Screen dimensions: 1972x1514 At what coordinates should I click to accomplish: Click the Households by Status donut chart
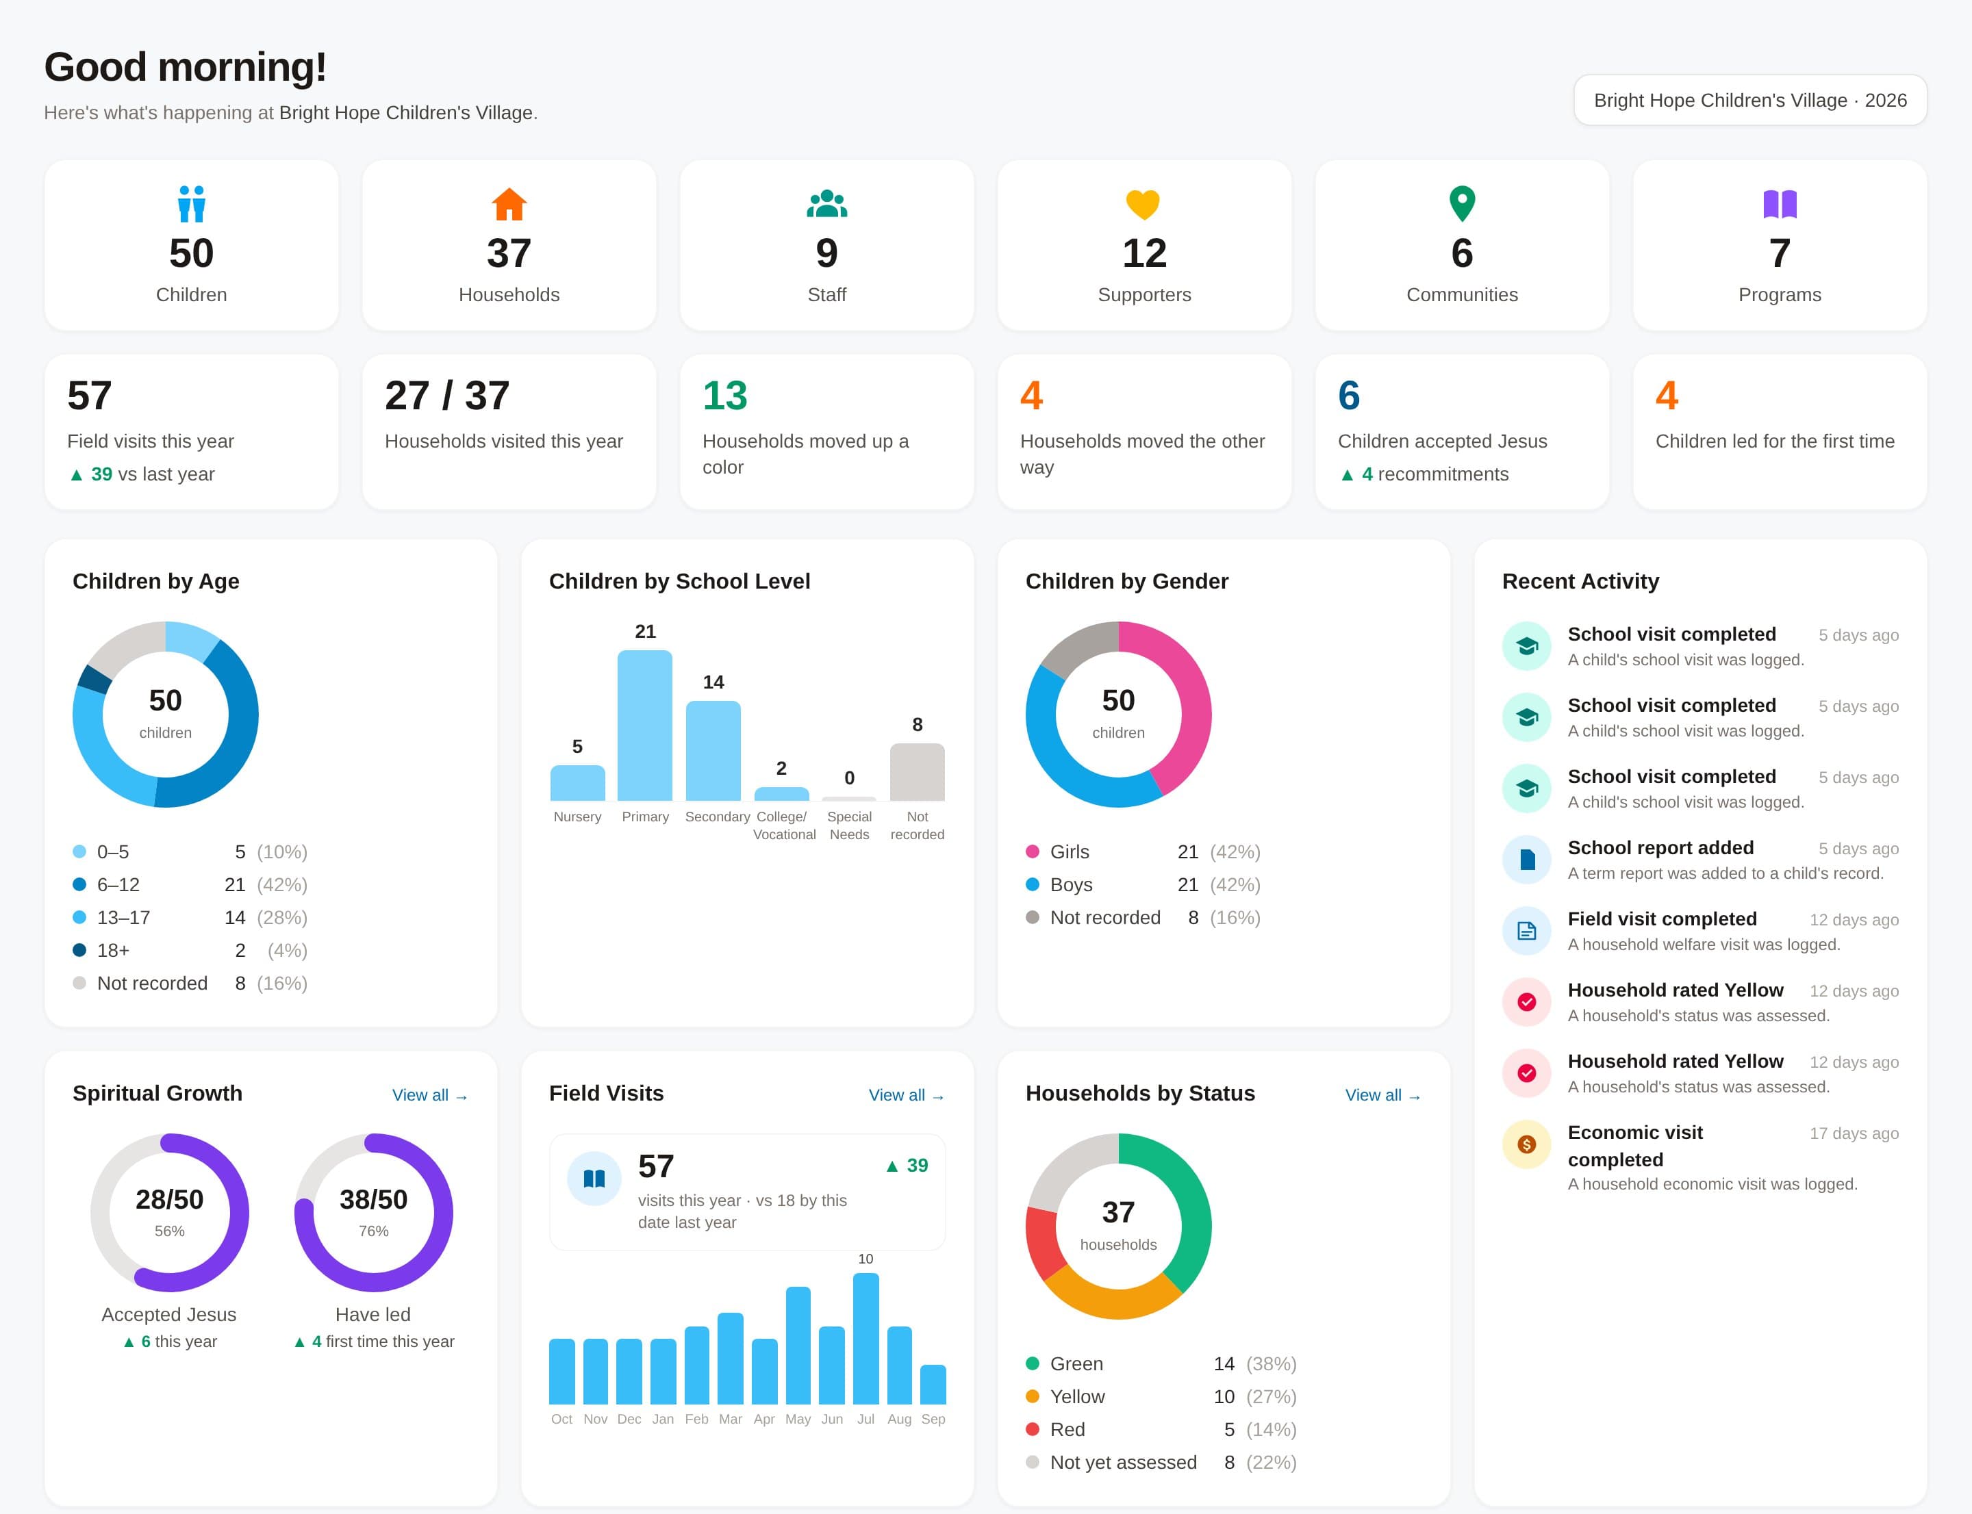(x=1118, y=1227)
